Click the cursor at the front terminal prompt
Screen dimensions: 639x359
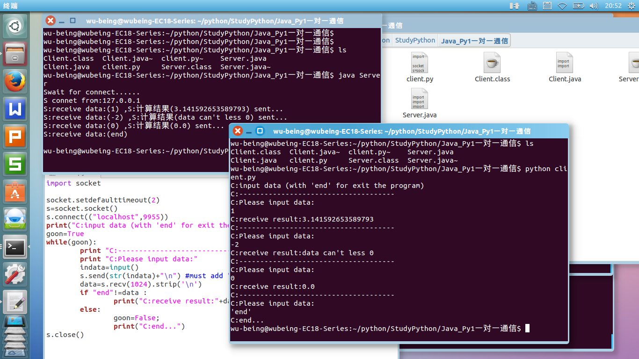click(528, 329)
